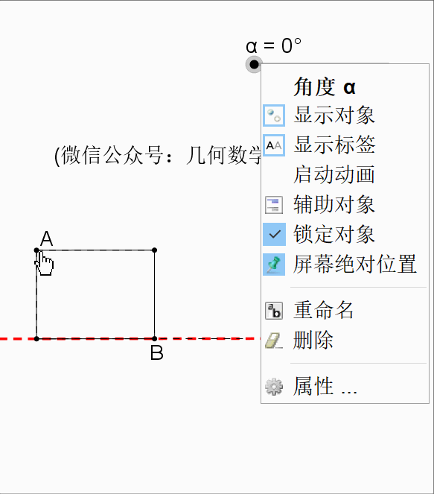
Task: Toggle the 锁定对象 checkmark
Action: coord(274,235)
